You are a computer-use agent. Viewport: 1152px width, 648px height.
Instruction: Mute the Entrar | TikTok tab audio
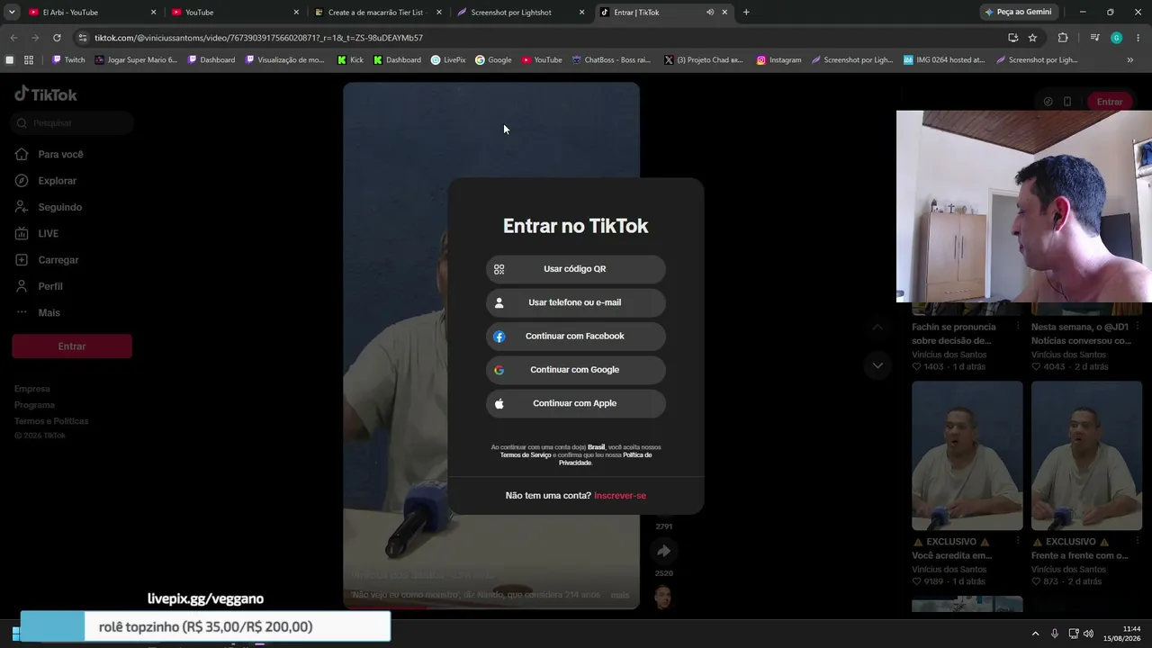[x=710, y=13]
